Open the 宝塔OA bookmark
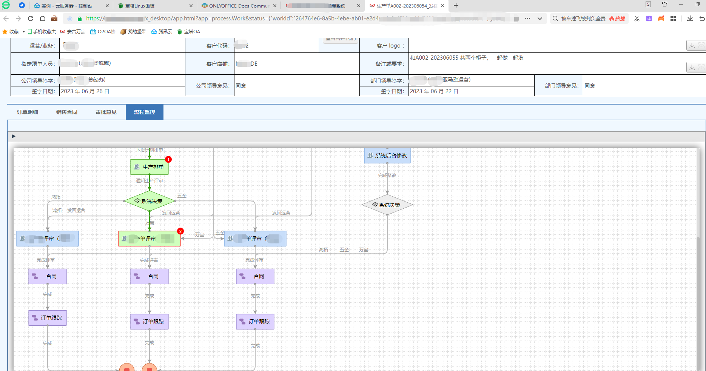706x371 pixels. (x=189, y=32)
